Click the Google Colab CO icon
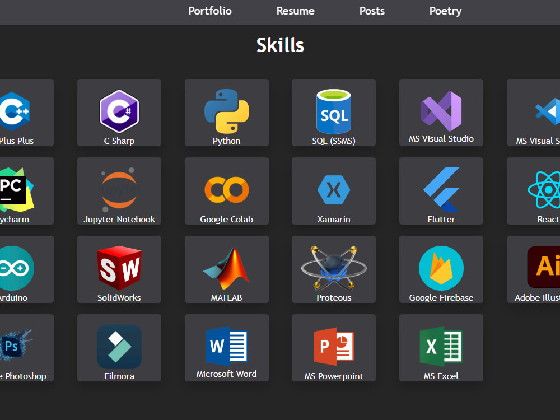The image size is (560, 420). click(x=226, y=190)
